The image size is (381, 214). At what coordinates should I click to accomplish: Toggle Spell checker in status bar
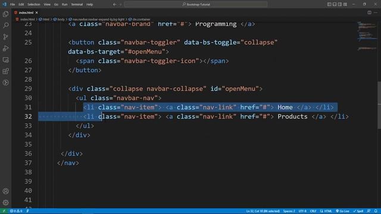tap(358, 211)
